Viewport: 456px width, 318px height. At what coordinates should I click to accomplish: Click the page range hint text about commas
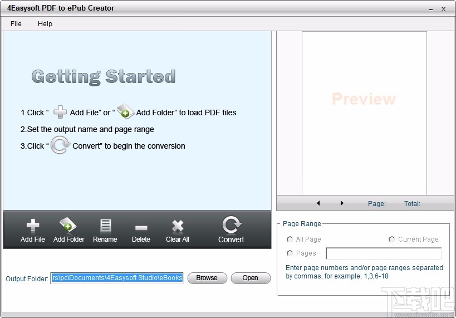tap(364, 272)
